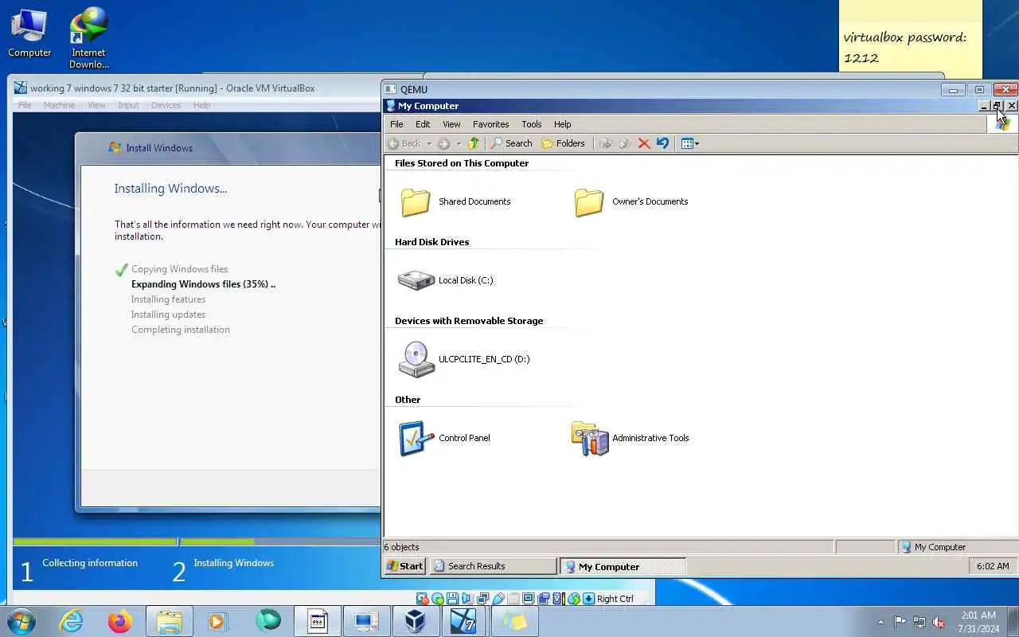The height and width of the screenshot is (637, 1019).
Task: Click the Sticky Notes taskbar icon
Action: pos(513,621)
